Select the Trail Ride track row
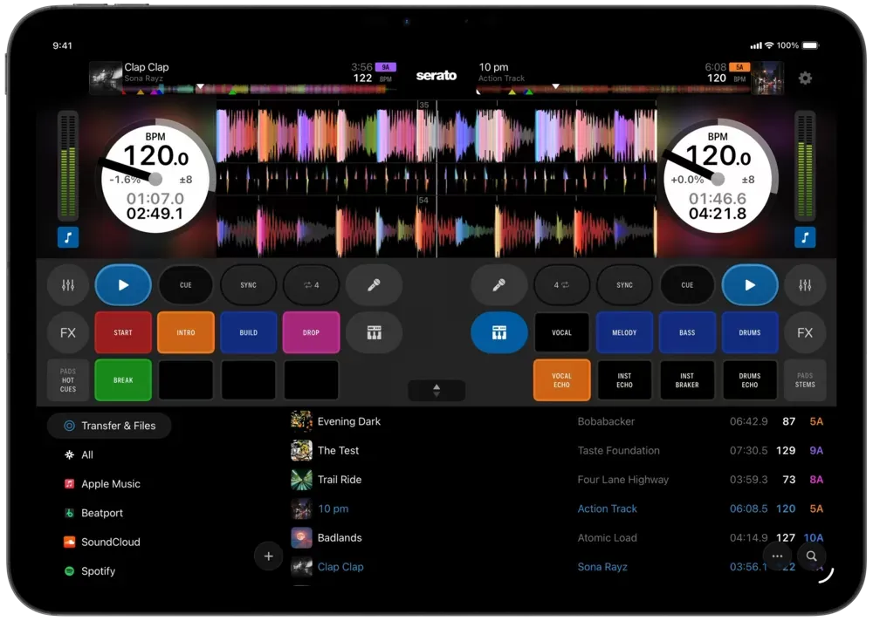The image size is (873, 621). 557,479
